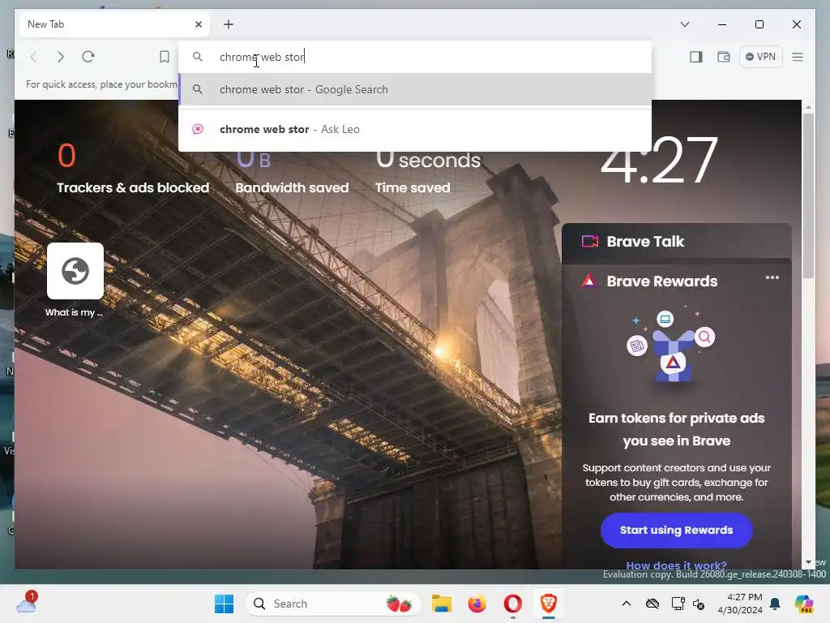
Task: Toggle the sidebar panel icon
Action: pyautogui.click(x=696, y=57)
